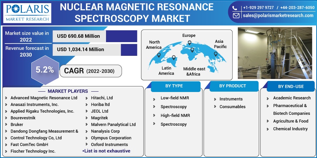Click the Low-field NMR item

coord(175,98)
